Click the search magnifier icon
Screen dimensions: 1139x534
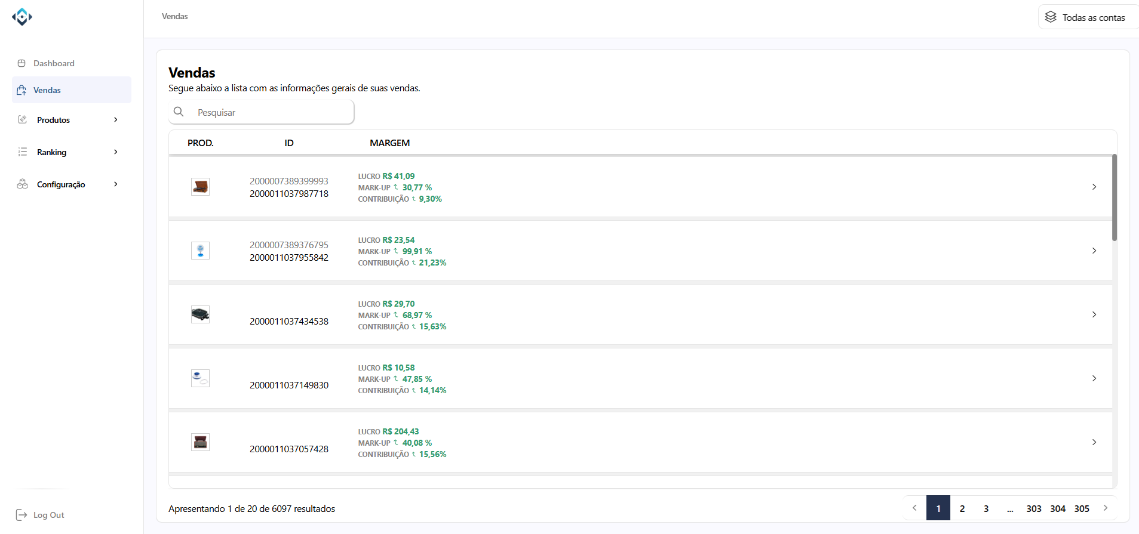179,112
